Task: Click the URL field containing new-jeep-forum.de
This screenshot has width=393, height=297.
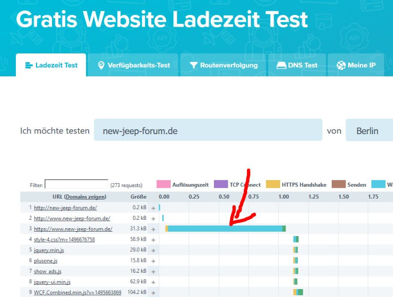Action: 208,130
